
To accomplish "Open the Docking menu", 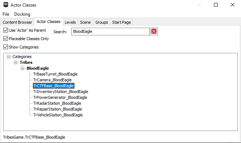I will point(22,14).
